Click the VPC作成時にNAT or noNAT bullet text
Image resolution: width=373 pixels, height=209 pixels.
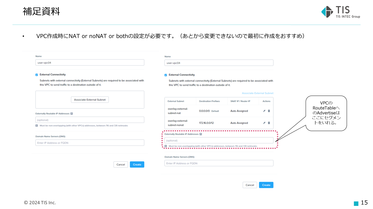coord(170,36)
